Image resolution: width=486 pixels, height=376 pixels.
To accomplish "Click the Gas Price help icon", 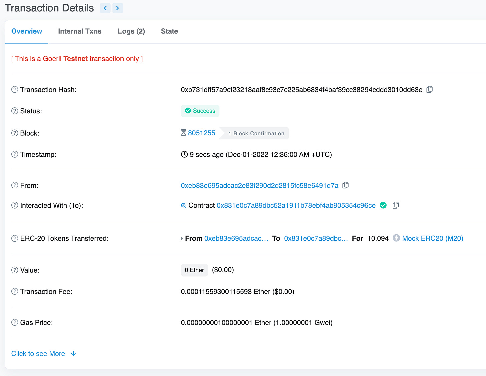I will pyautogui.click(x=14, y=322).
